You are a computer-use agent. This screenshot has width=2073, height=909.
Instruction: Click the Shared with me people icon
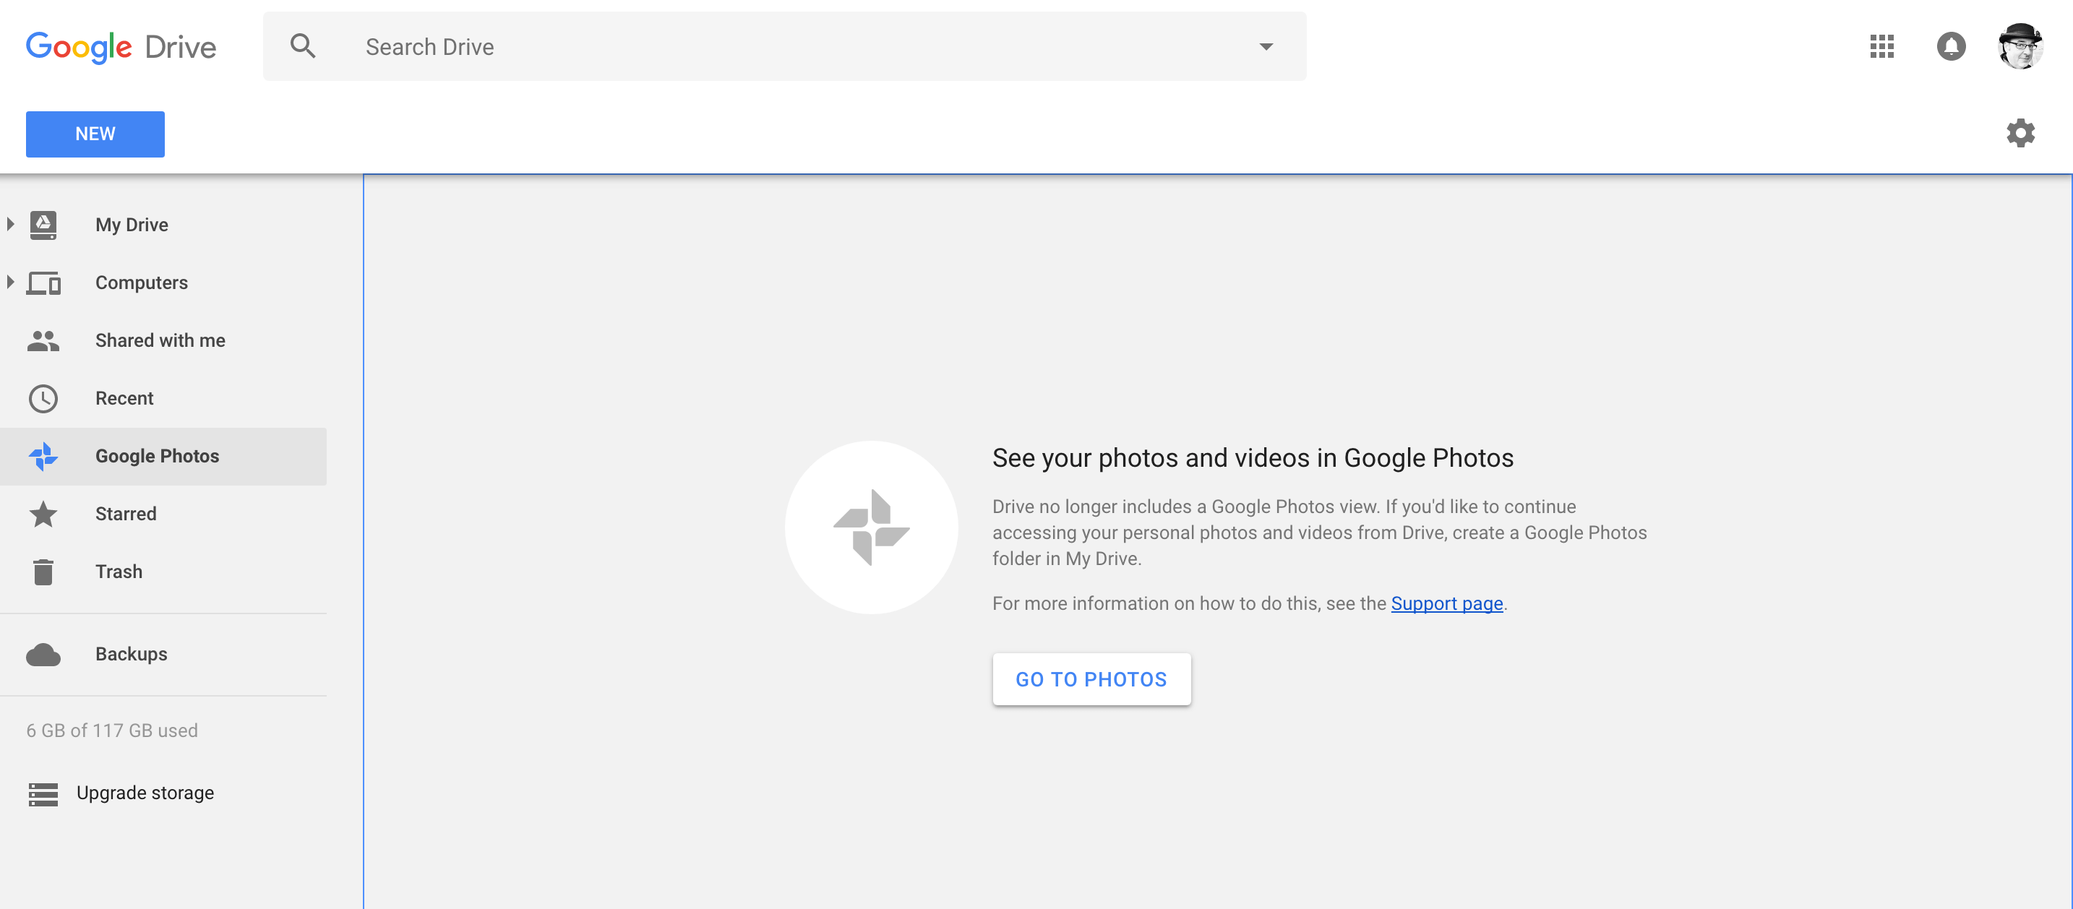click(x=43, y=340)
